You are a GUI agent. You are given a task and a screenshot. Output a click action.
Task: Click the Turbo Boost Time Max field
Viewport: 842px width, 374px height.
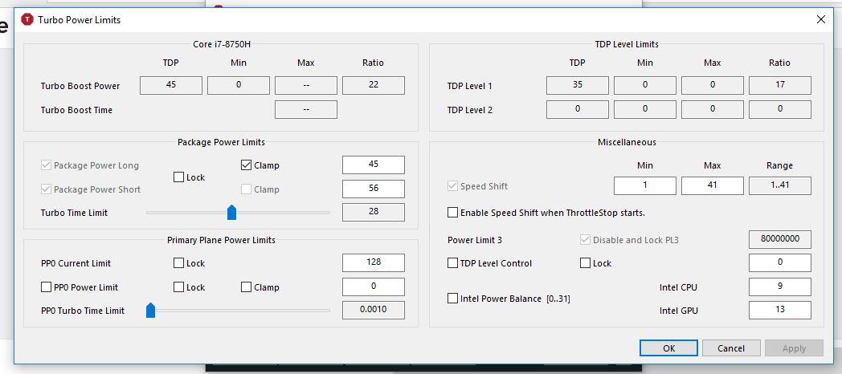tap(306, 109)
